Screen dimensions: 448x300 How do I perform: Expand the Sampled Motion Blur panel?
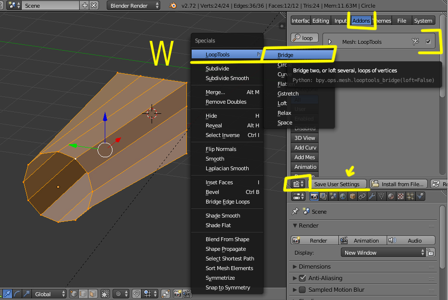pyautogui.click(x=295, y=290)
